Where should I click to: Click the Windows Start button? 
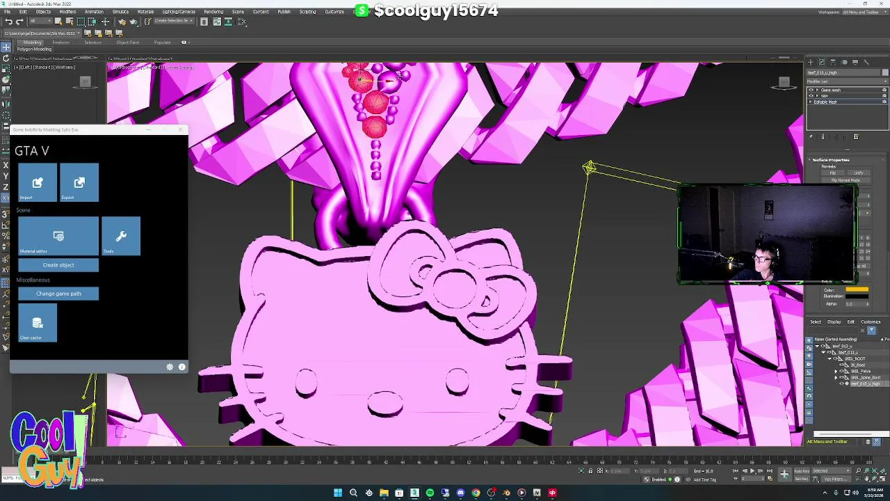click(338, 493)
